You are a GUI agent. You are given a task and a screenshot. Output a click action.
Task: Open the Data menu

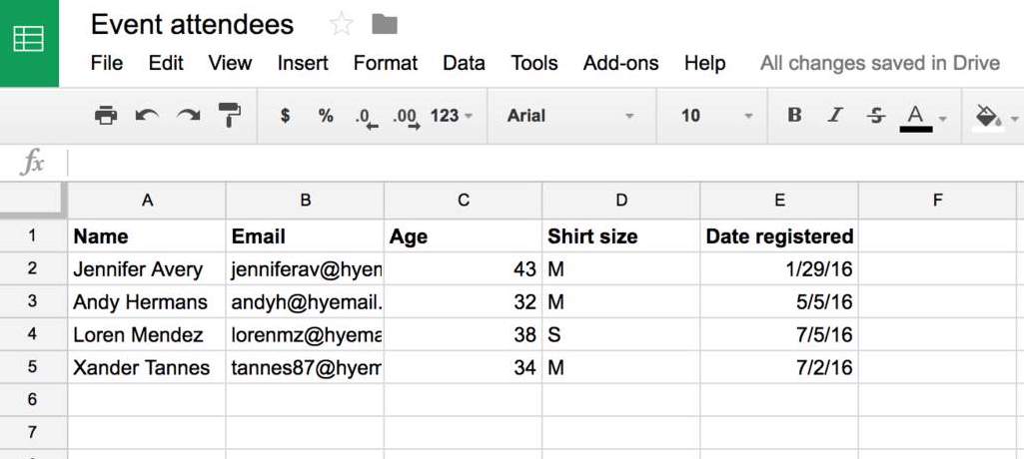[464, 63]
